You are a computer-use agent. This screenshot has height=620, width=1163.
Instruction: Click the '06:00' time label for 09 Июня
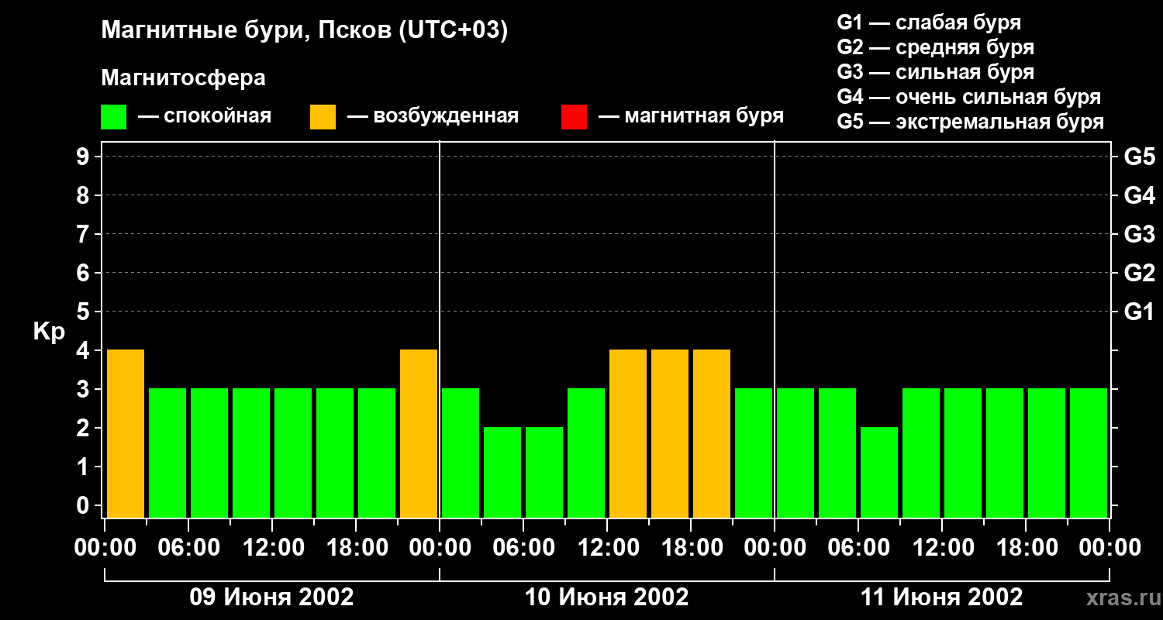tap(188, 548)
